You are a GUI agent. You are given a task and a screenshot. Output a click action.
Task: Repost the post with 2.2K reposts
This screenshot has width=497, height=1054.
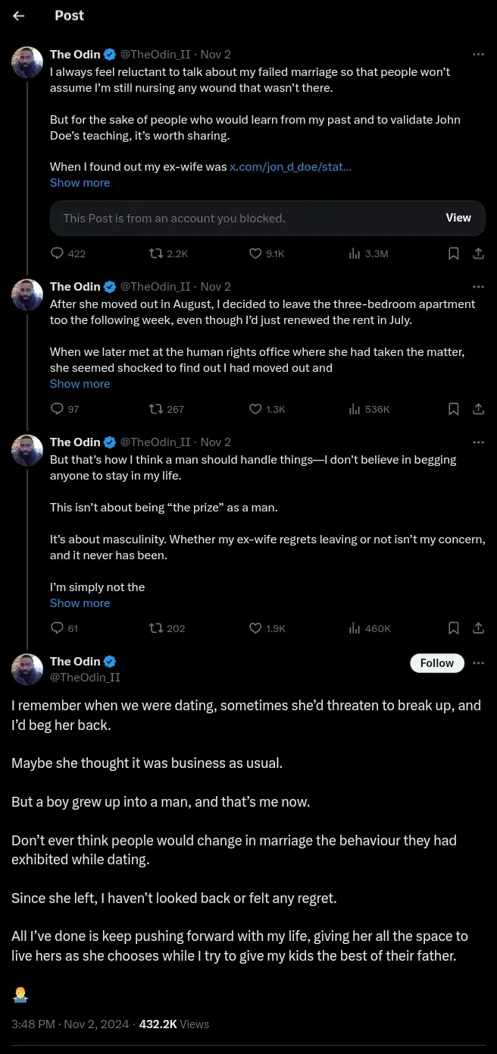coord(157,253)
